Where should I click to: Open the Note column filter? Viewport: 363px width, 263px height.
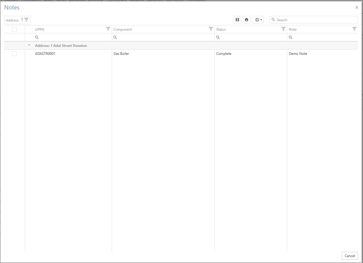coord(354,29)
